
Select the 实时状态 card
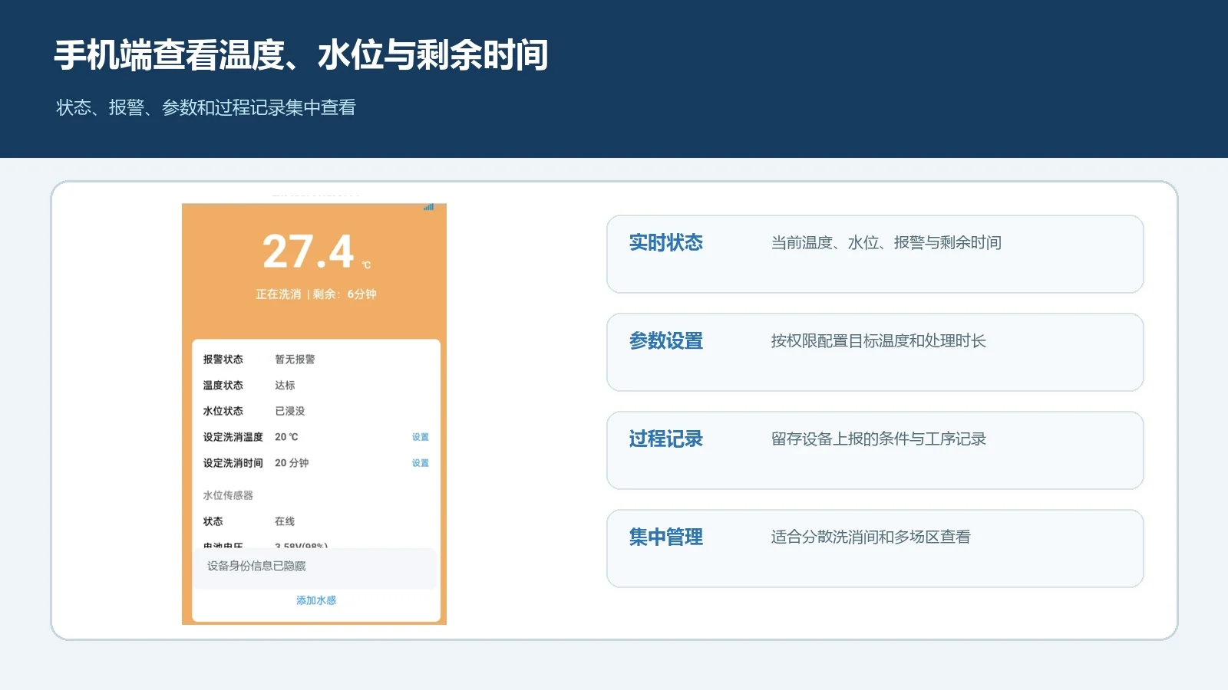tap(875, 254)
